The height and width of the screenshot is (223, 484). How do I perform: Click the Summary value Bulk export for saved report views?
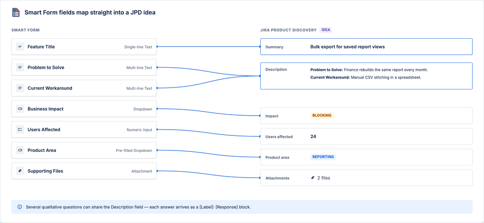pyautogui.click(x=347, y=47)
